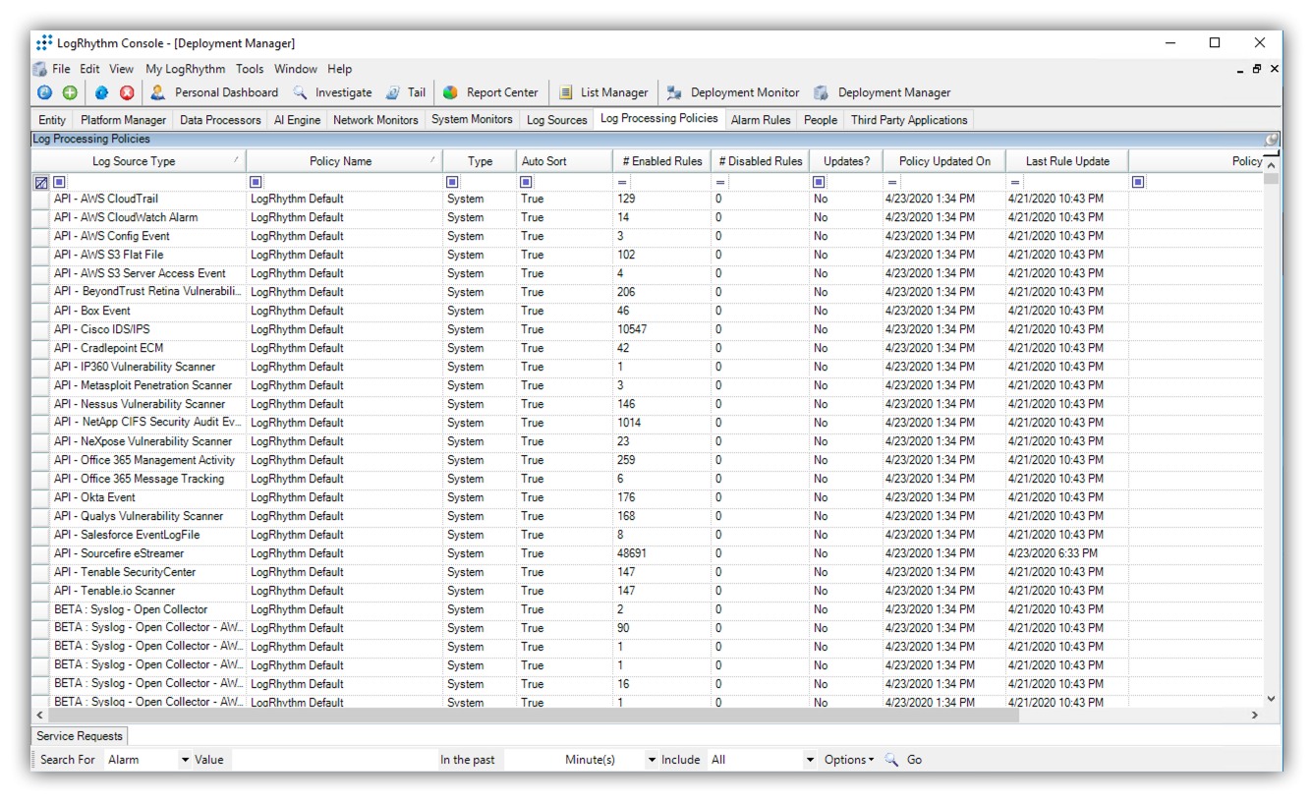Screen dimensions: 1311x804
Task: Open the Tools menu
Action: coord(249,69)
